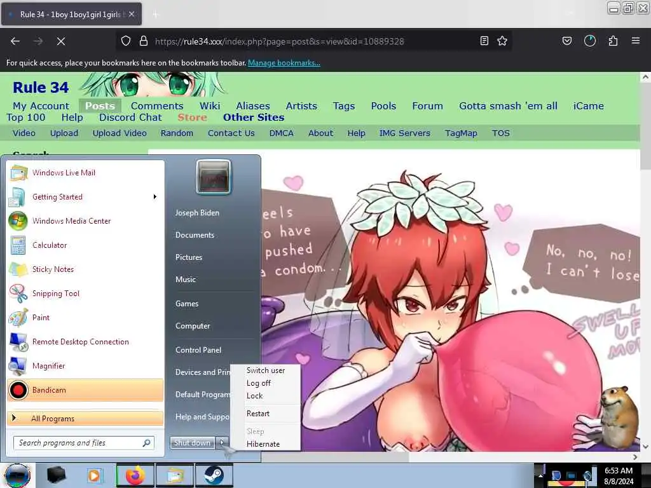Image resolution: width=651 pixels, height=488 pixels.
Task: Click Manage bookmarks link
Action: (x=284, y=63)
